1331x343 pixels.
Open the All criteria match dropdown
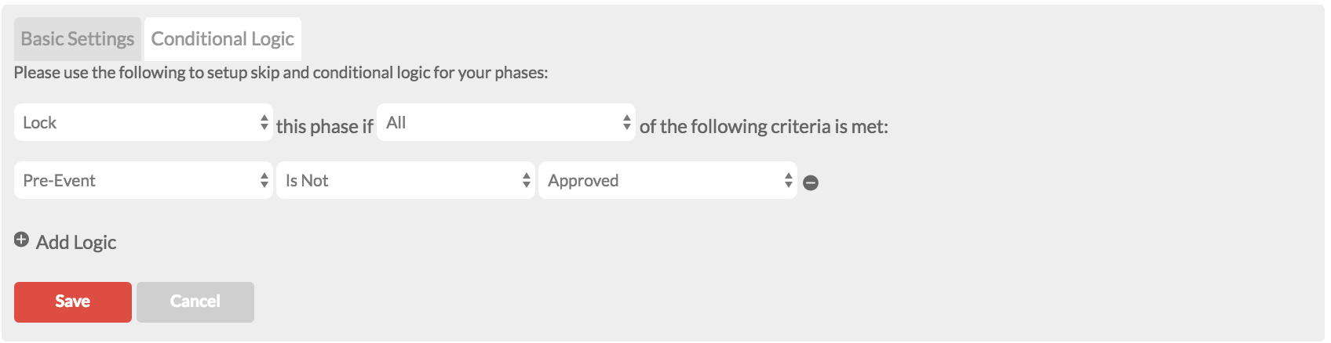pyautogui.click(x=496, y=122)
